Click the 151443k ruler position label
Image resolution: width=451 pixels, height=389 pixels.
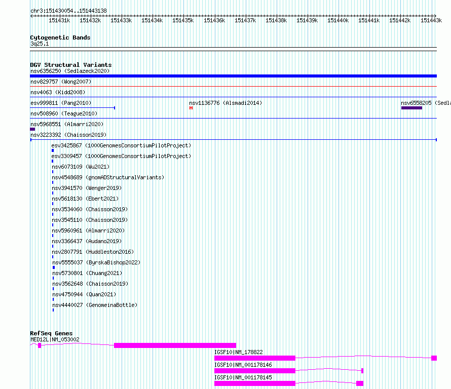click(x=431, y=20)
